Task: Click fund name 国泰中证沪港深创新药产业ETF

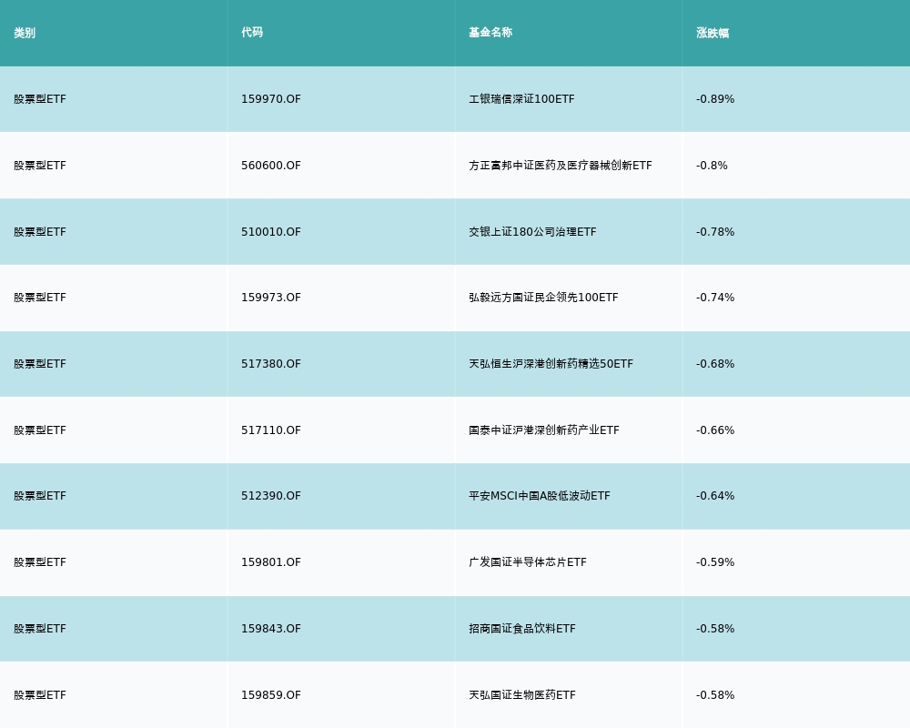Action: (544, 430)
